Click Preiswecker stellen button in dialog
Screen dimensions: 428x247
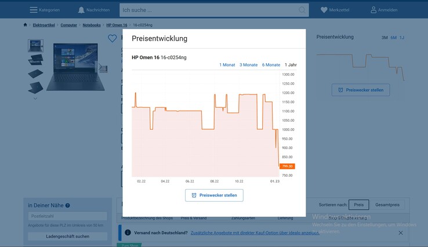point(214,195)
